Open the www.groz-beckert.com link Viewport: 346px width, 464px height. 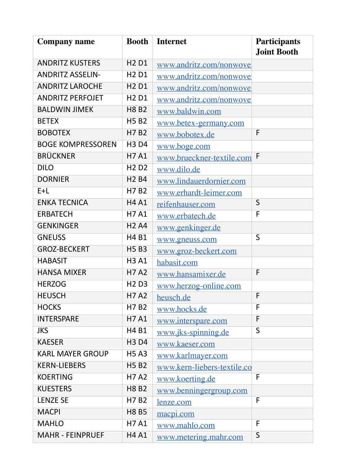(x=196, y=251)
